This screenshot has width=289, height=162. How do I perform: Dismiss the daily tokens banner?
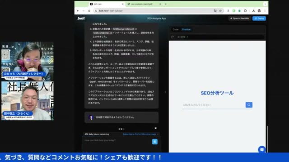(x=158, y=134)
